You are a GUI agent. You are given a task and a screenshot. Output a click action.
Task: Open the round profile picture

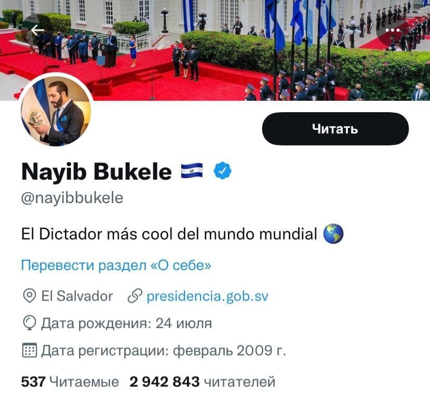coord(56,111)
